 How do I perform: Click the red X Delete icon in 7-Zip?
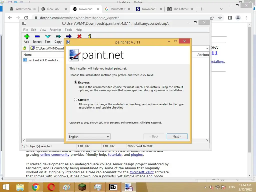(x=79, y=36)
